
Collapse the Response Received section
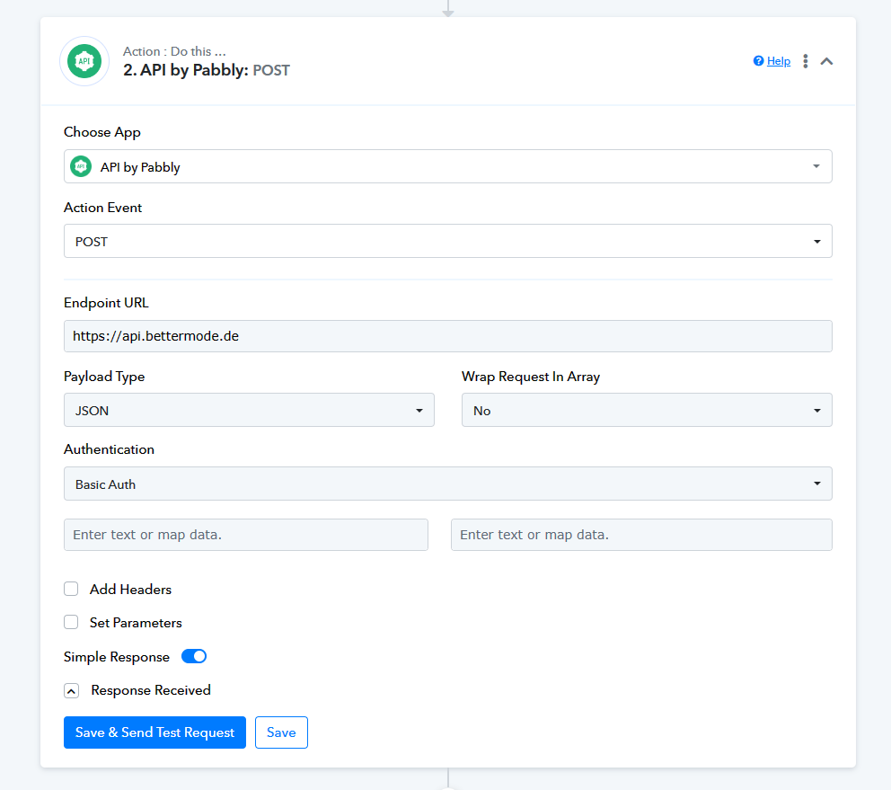[71, 691]
